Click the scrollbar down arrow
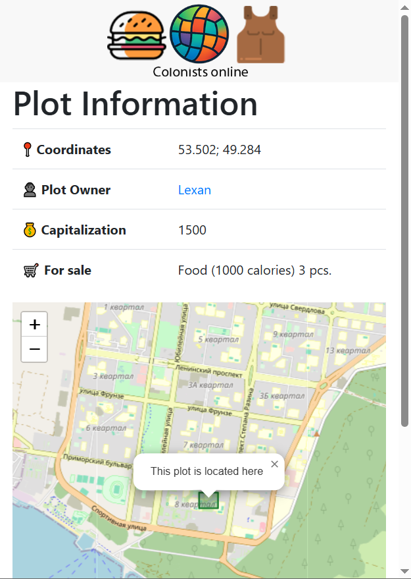The width and height of the screenshot is (411, 579). (405, 571)
